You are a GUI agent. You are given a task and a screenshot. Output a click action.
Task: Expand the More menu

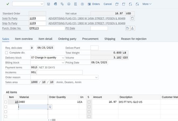click(x=147, y=4)
